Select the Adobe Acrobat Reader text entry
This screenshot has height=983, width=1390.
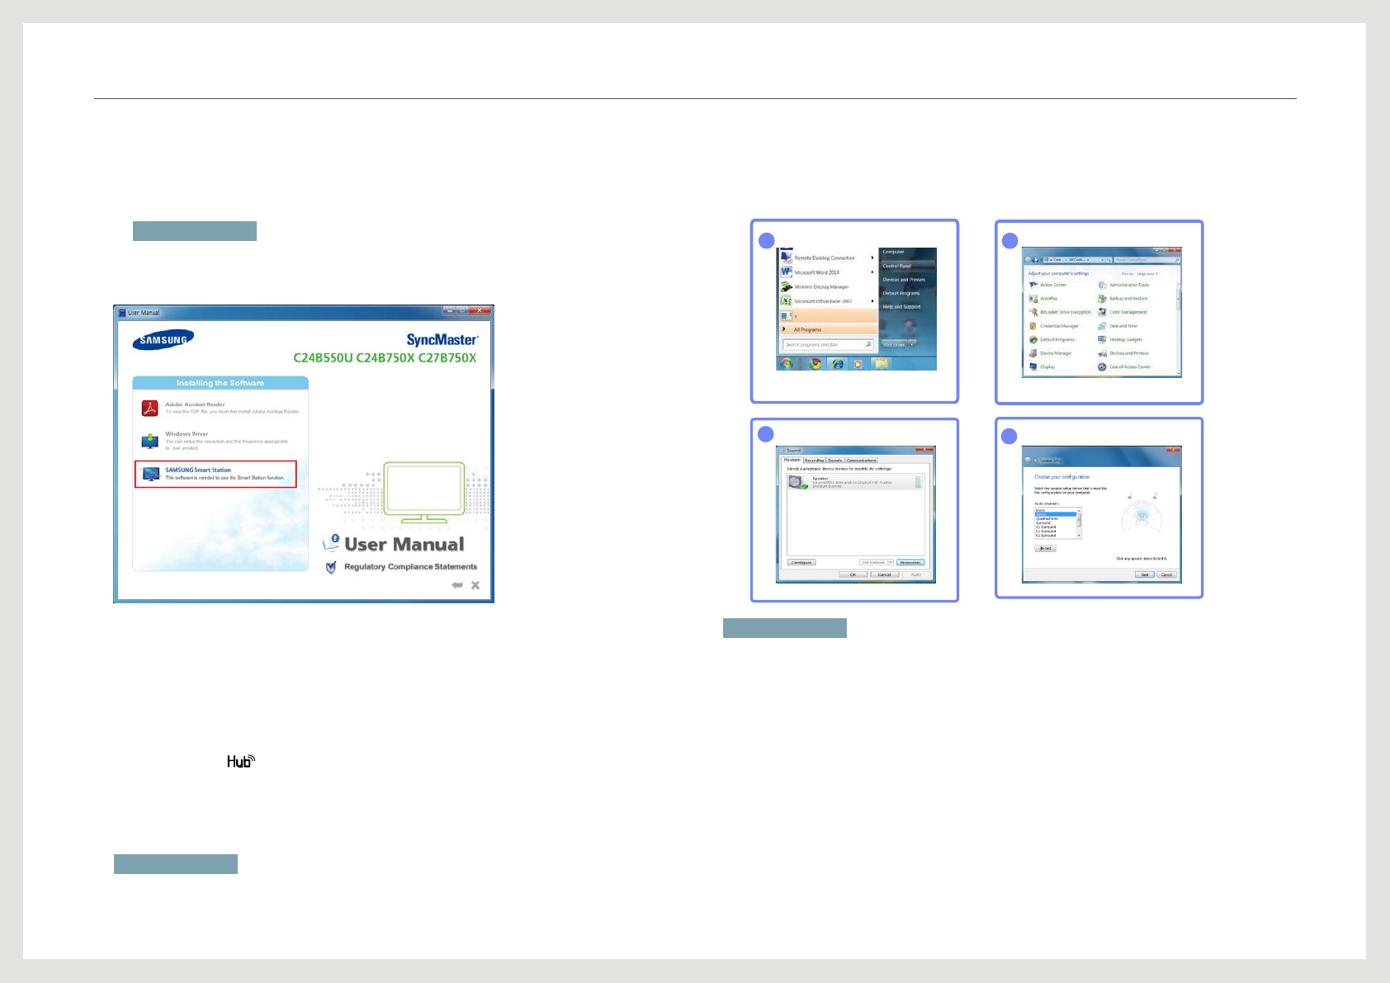pos(195,404)
